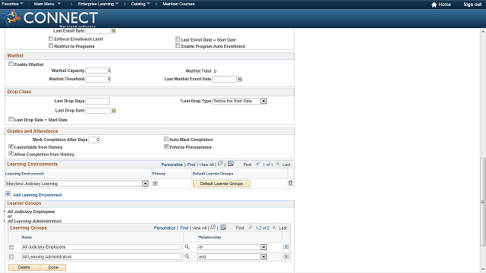This screenshot has width=486, height=273.
Task: Uncheck Launchable from History
Action: pyautogui.click(x=11, y=146)
